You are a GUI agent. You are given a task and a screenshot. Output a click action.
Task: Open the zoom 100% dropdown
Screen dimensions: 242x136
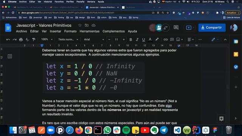pos(47,39)
